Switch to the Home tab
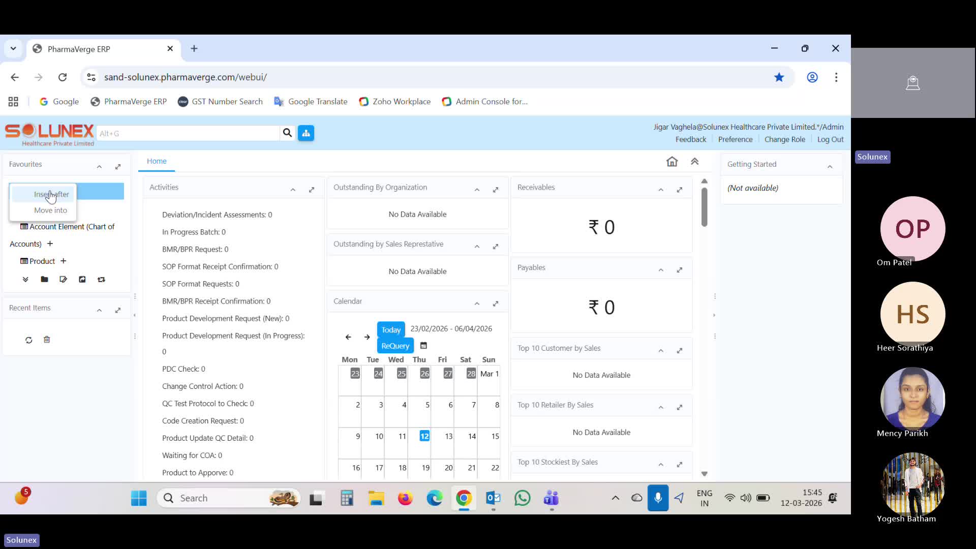Screen dimensions: 976x549 click(156, 161)
